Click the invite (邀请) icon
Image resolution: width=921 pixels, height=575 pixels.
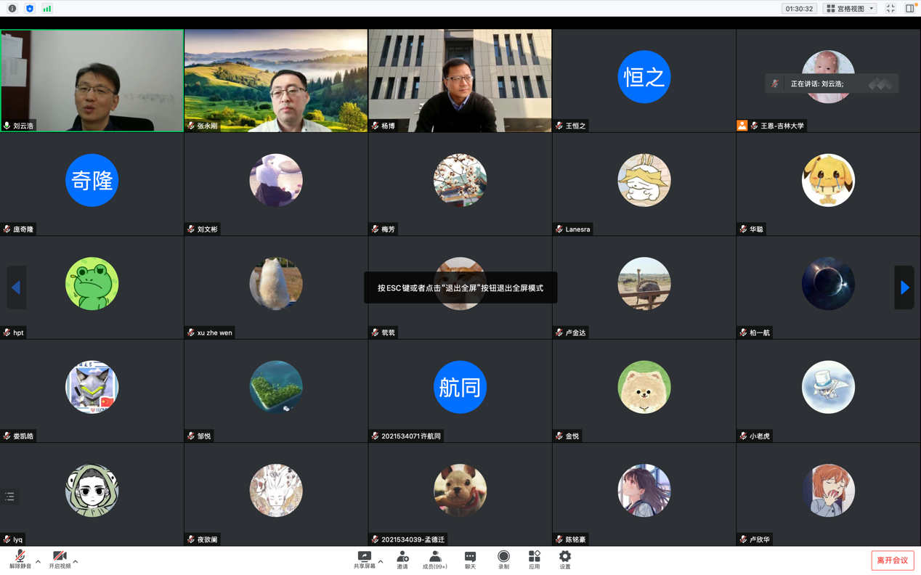point(402,559)
